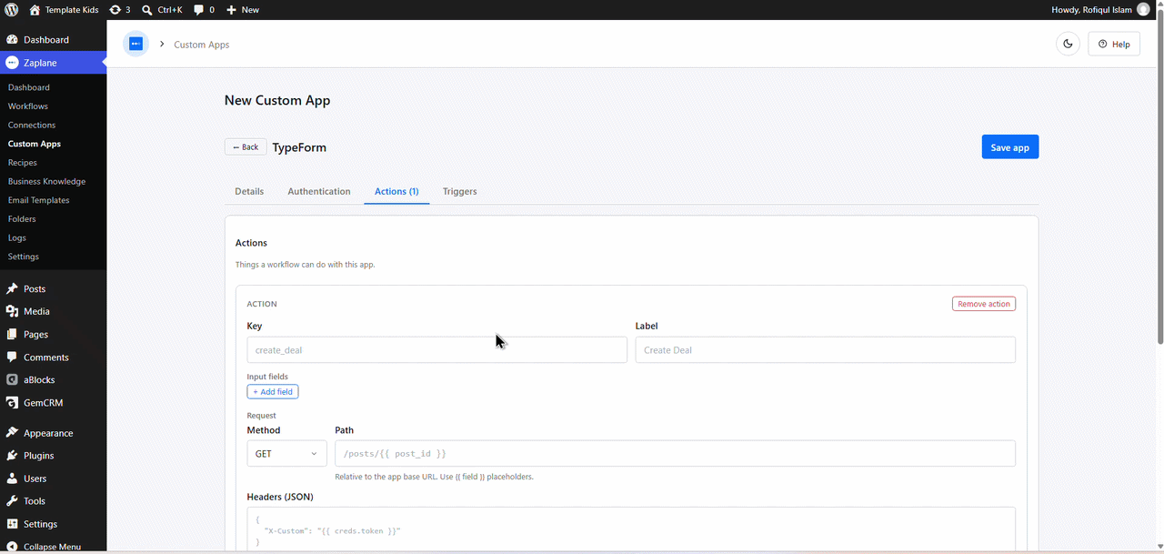Open the Help button

click(1114, 44)
